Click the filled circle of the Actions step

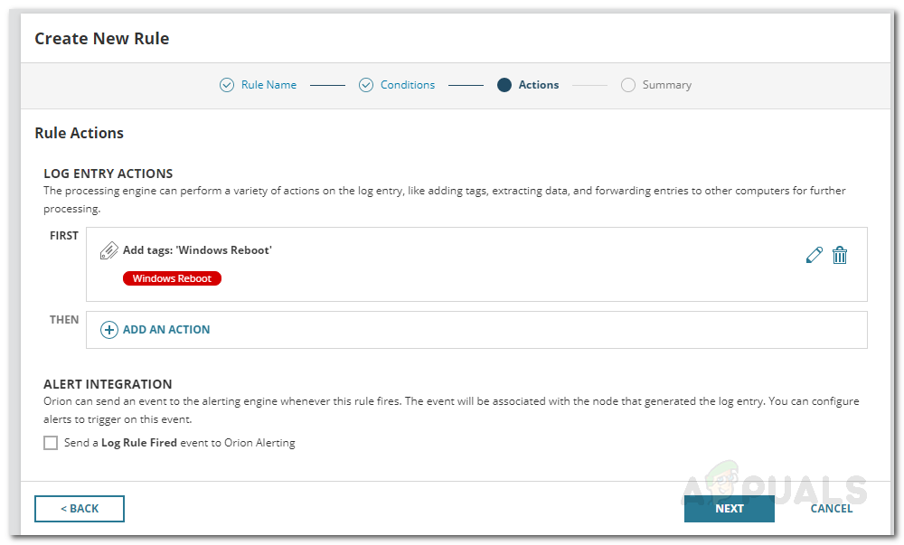[504, 85]
